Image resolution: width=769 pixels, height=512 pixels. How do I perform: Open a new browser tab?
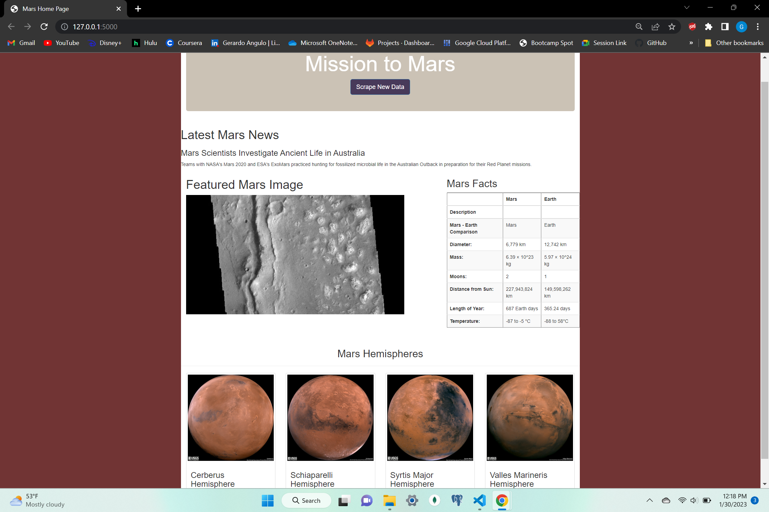point(138,9)
